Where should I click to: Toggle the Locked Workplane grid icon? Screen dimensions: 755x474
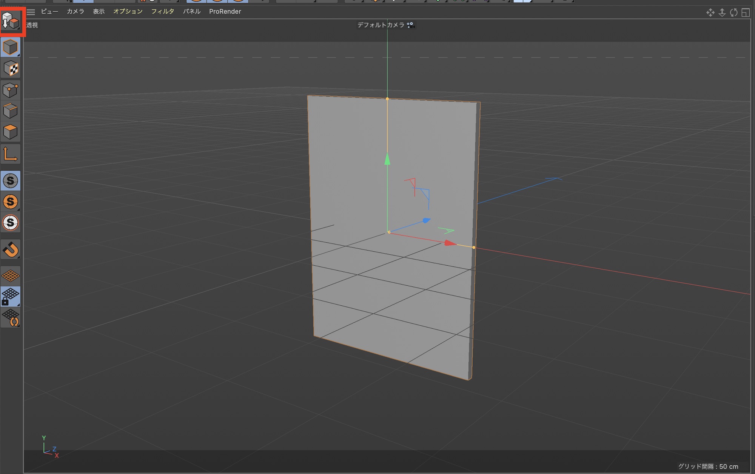click(11, 296)
